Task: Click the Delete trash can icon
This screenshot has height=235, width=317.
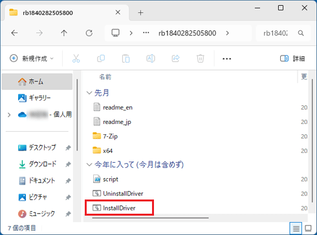Action: pyautogui.click(x=201, y=58)
